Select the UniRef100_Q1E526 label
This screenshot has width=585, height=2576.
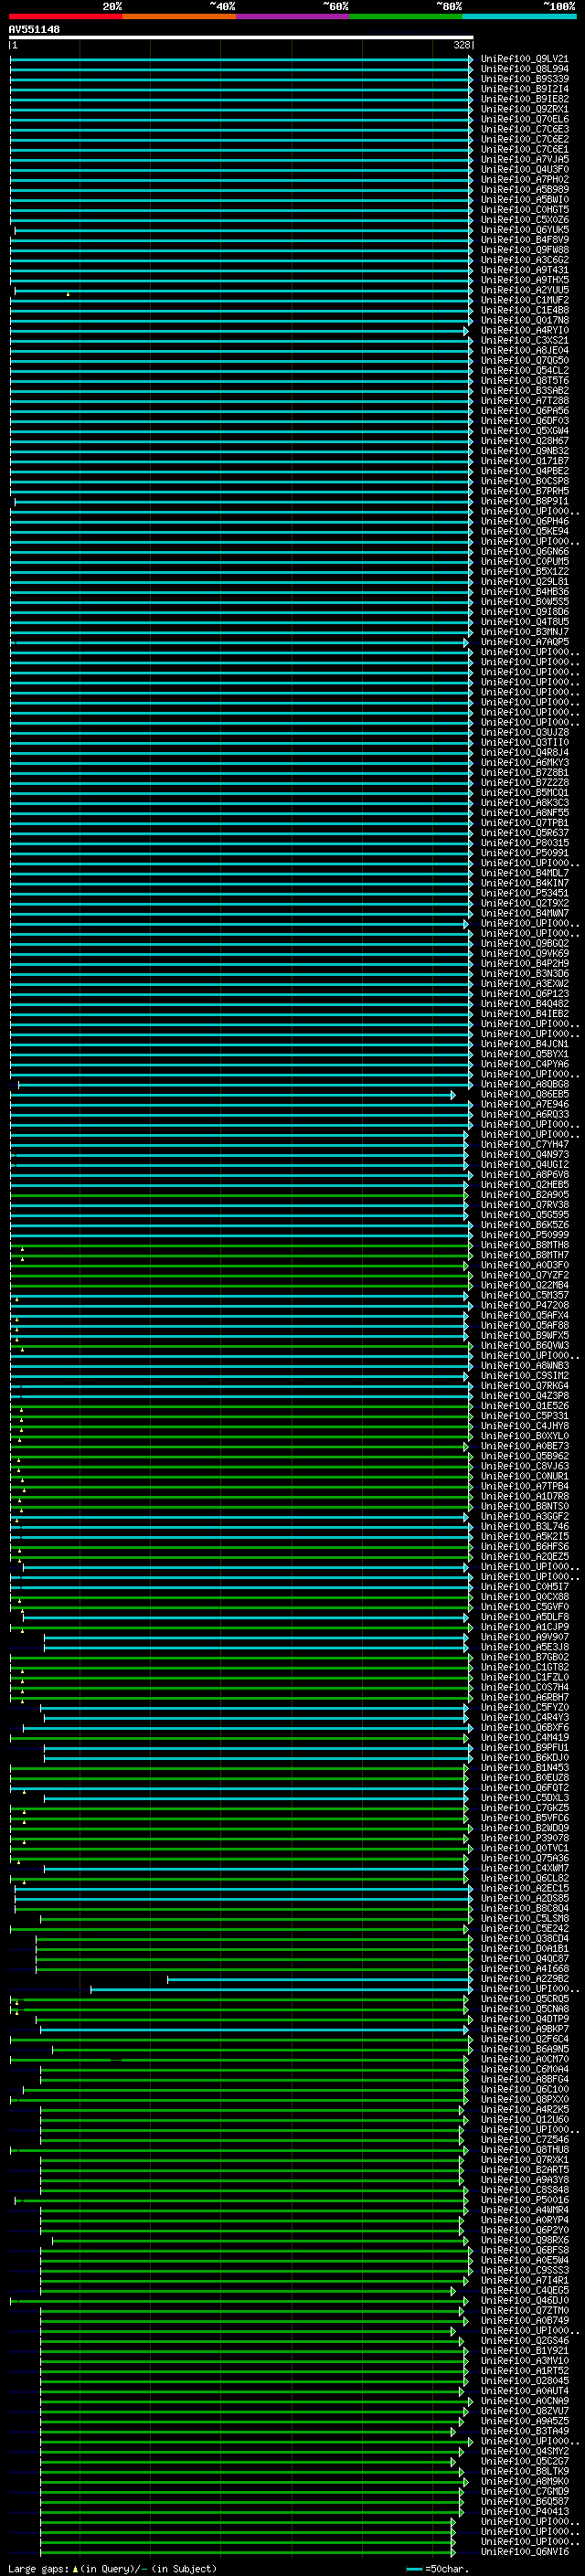525,1407
